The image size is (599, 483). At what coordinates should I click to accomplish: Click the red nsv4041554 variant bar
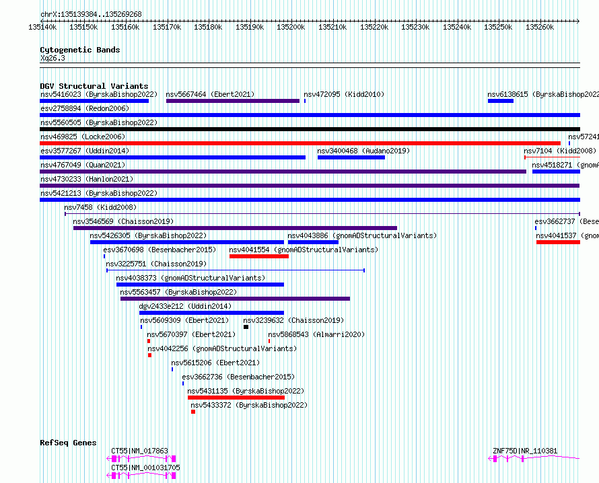[259, 256]
